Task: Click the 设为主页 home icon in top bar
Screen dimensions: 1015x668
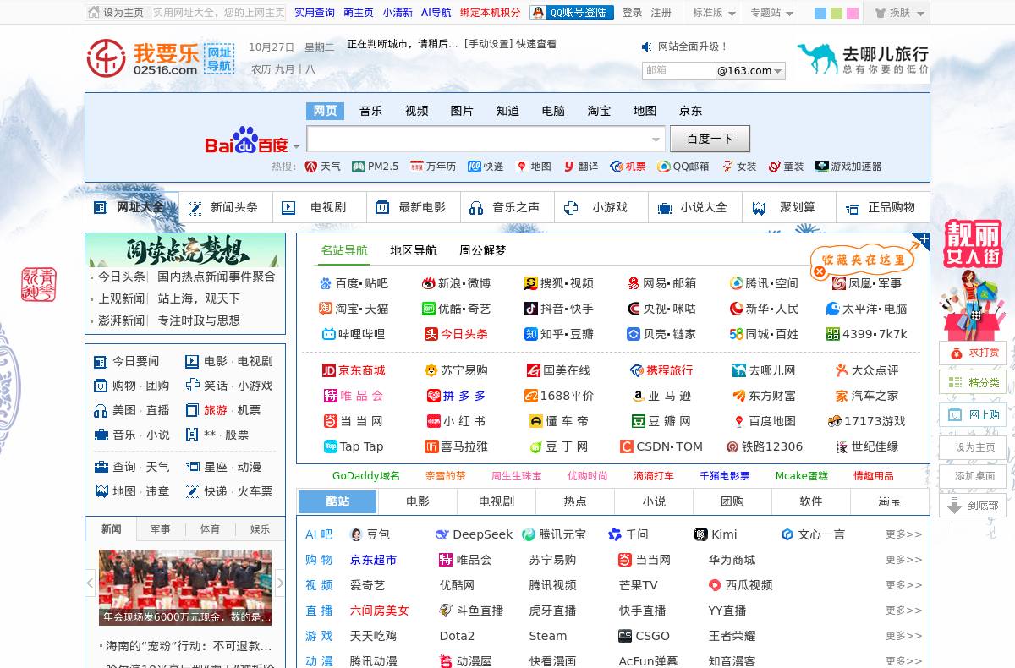Action: (94, 13)
